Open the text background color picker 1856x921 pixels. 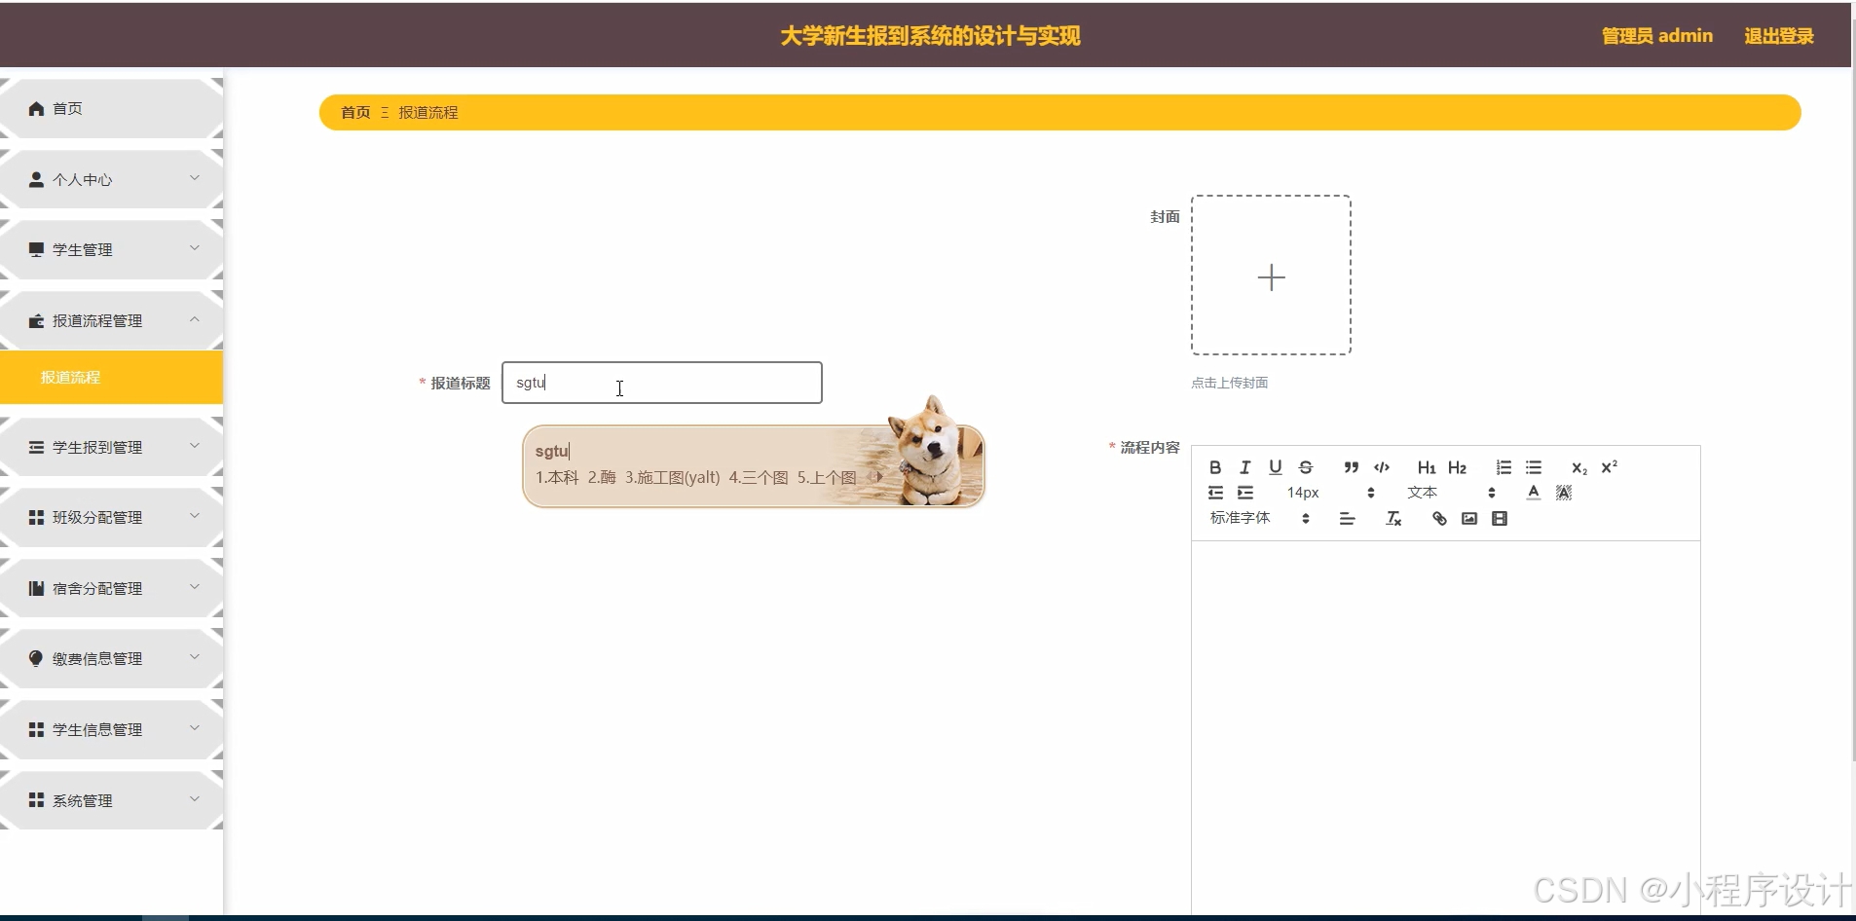click(1564, 493)
